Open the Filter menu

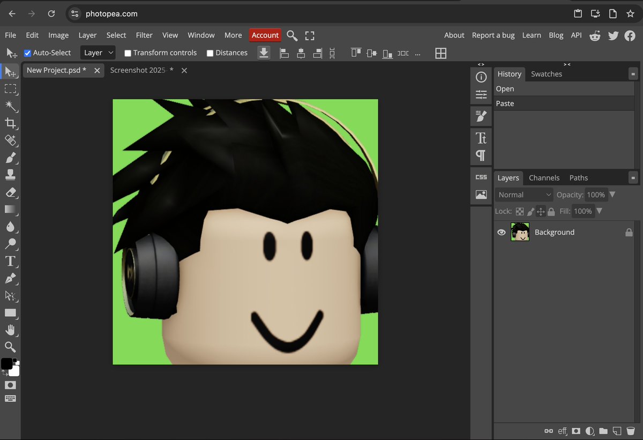(144, 35)
